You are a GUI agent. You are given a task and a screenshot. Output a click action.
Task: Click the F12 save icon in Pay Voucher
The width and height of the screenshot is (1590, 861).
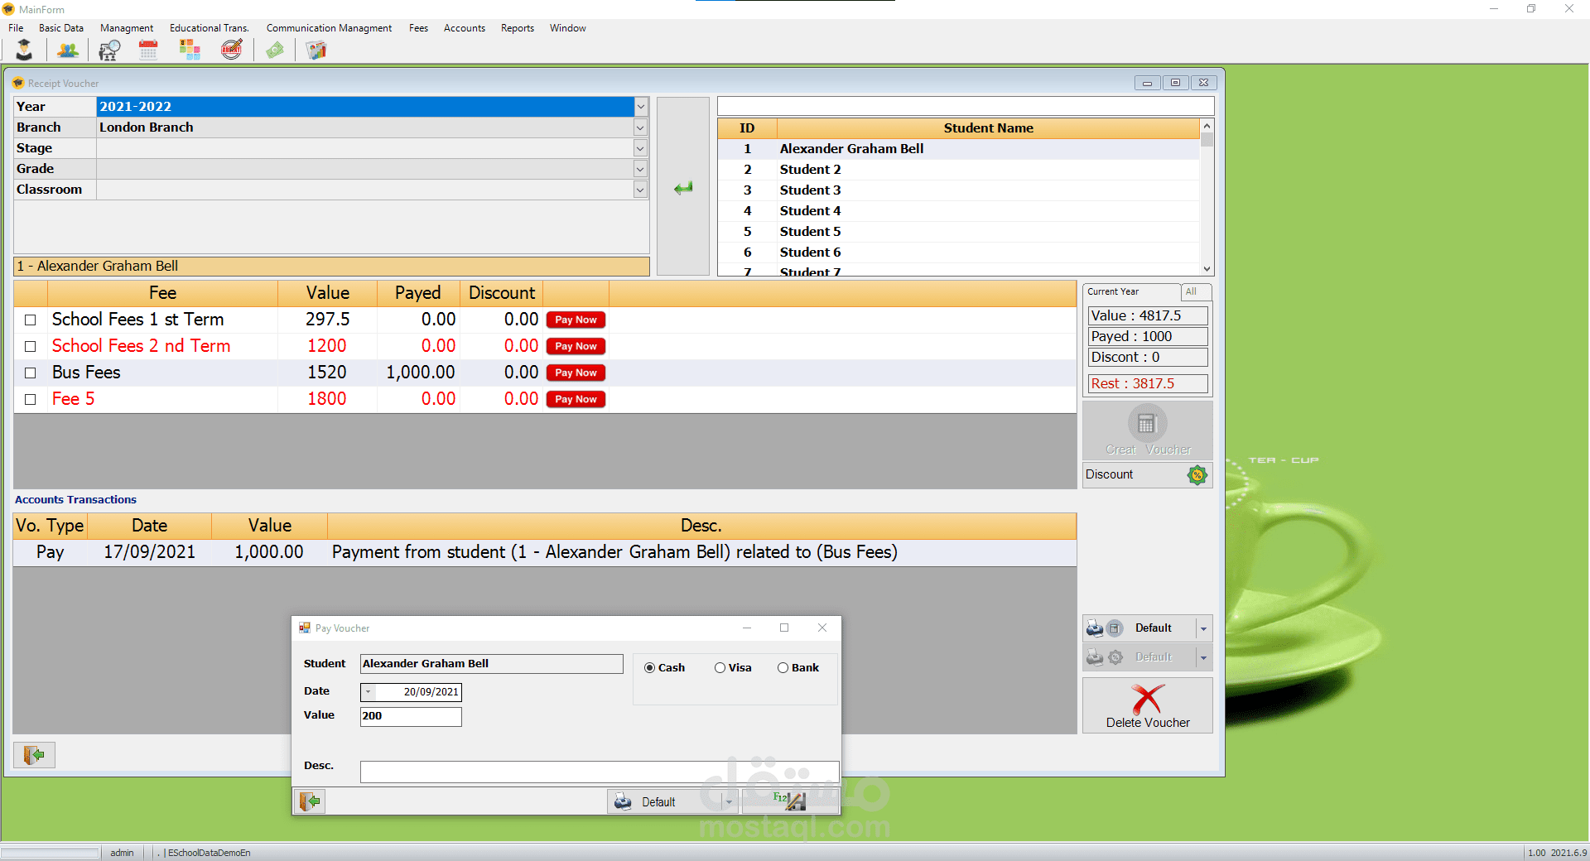(x=789, y=801)
